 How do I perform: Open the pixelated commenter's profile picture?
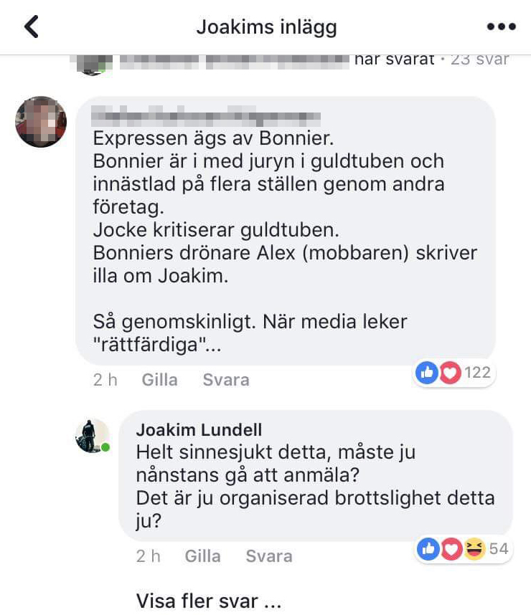41,122
